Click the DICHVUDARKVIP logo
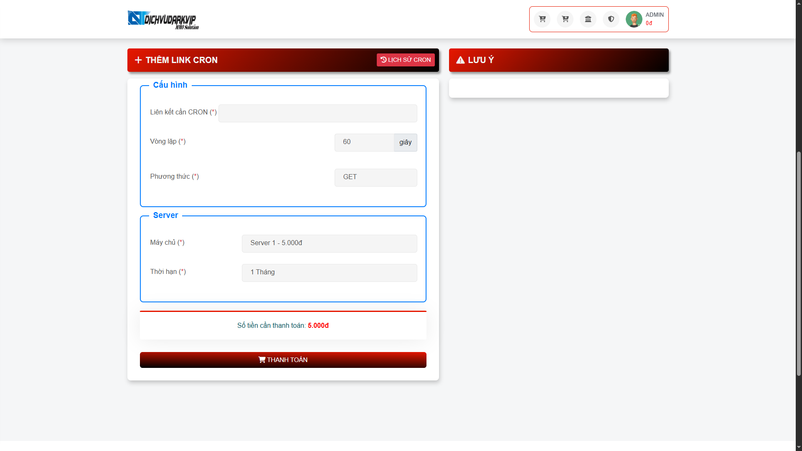Viewport: 802px width, 451px height. point(163,20)
